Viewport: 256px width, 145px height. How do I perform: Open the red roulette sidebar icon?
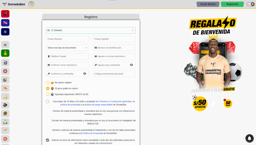5,14
